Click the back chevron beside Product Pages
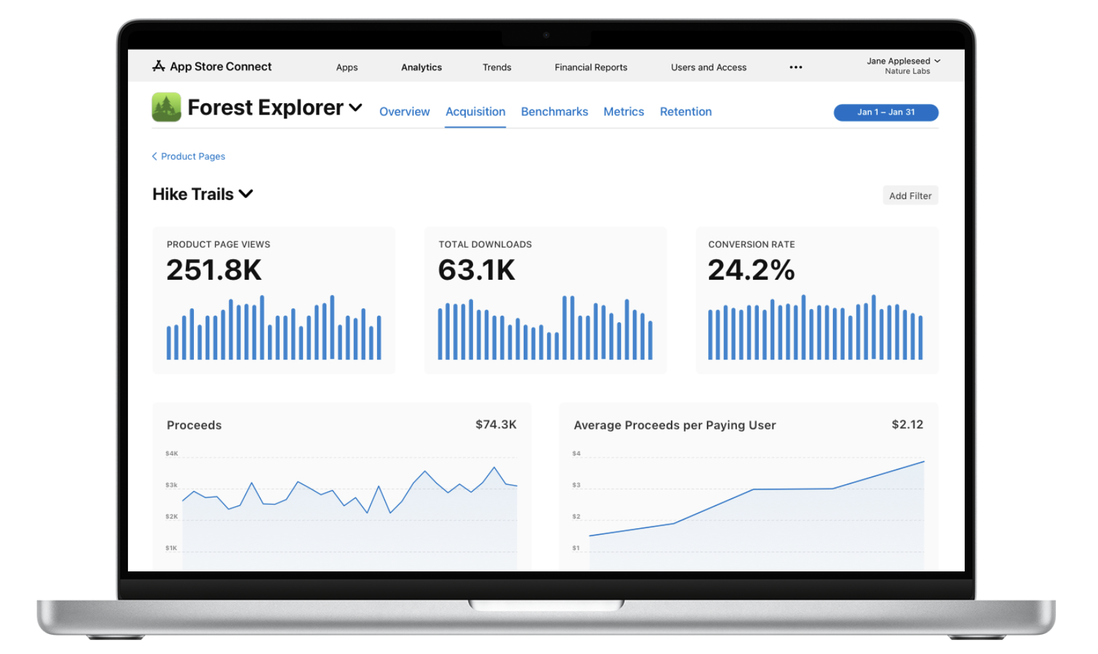 155,157
